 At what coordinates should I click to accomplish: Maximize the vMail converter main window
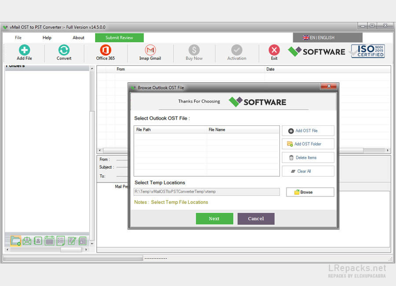372,26
